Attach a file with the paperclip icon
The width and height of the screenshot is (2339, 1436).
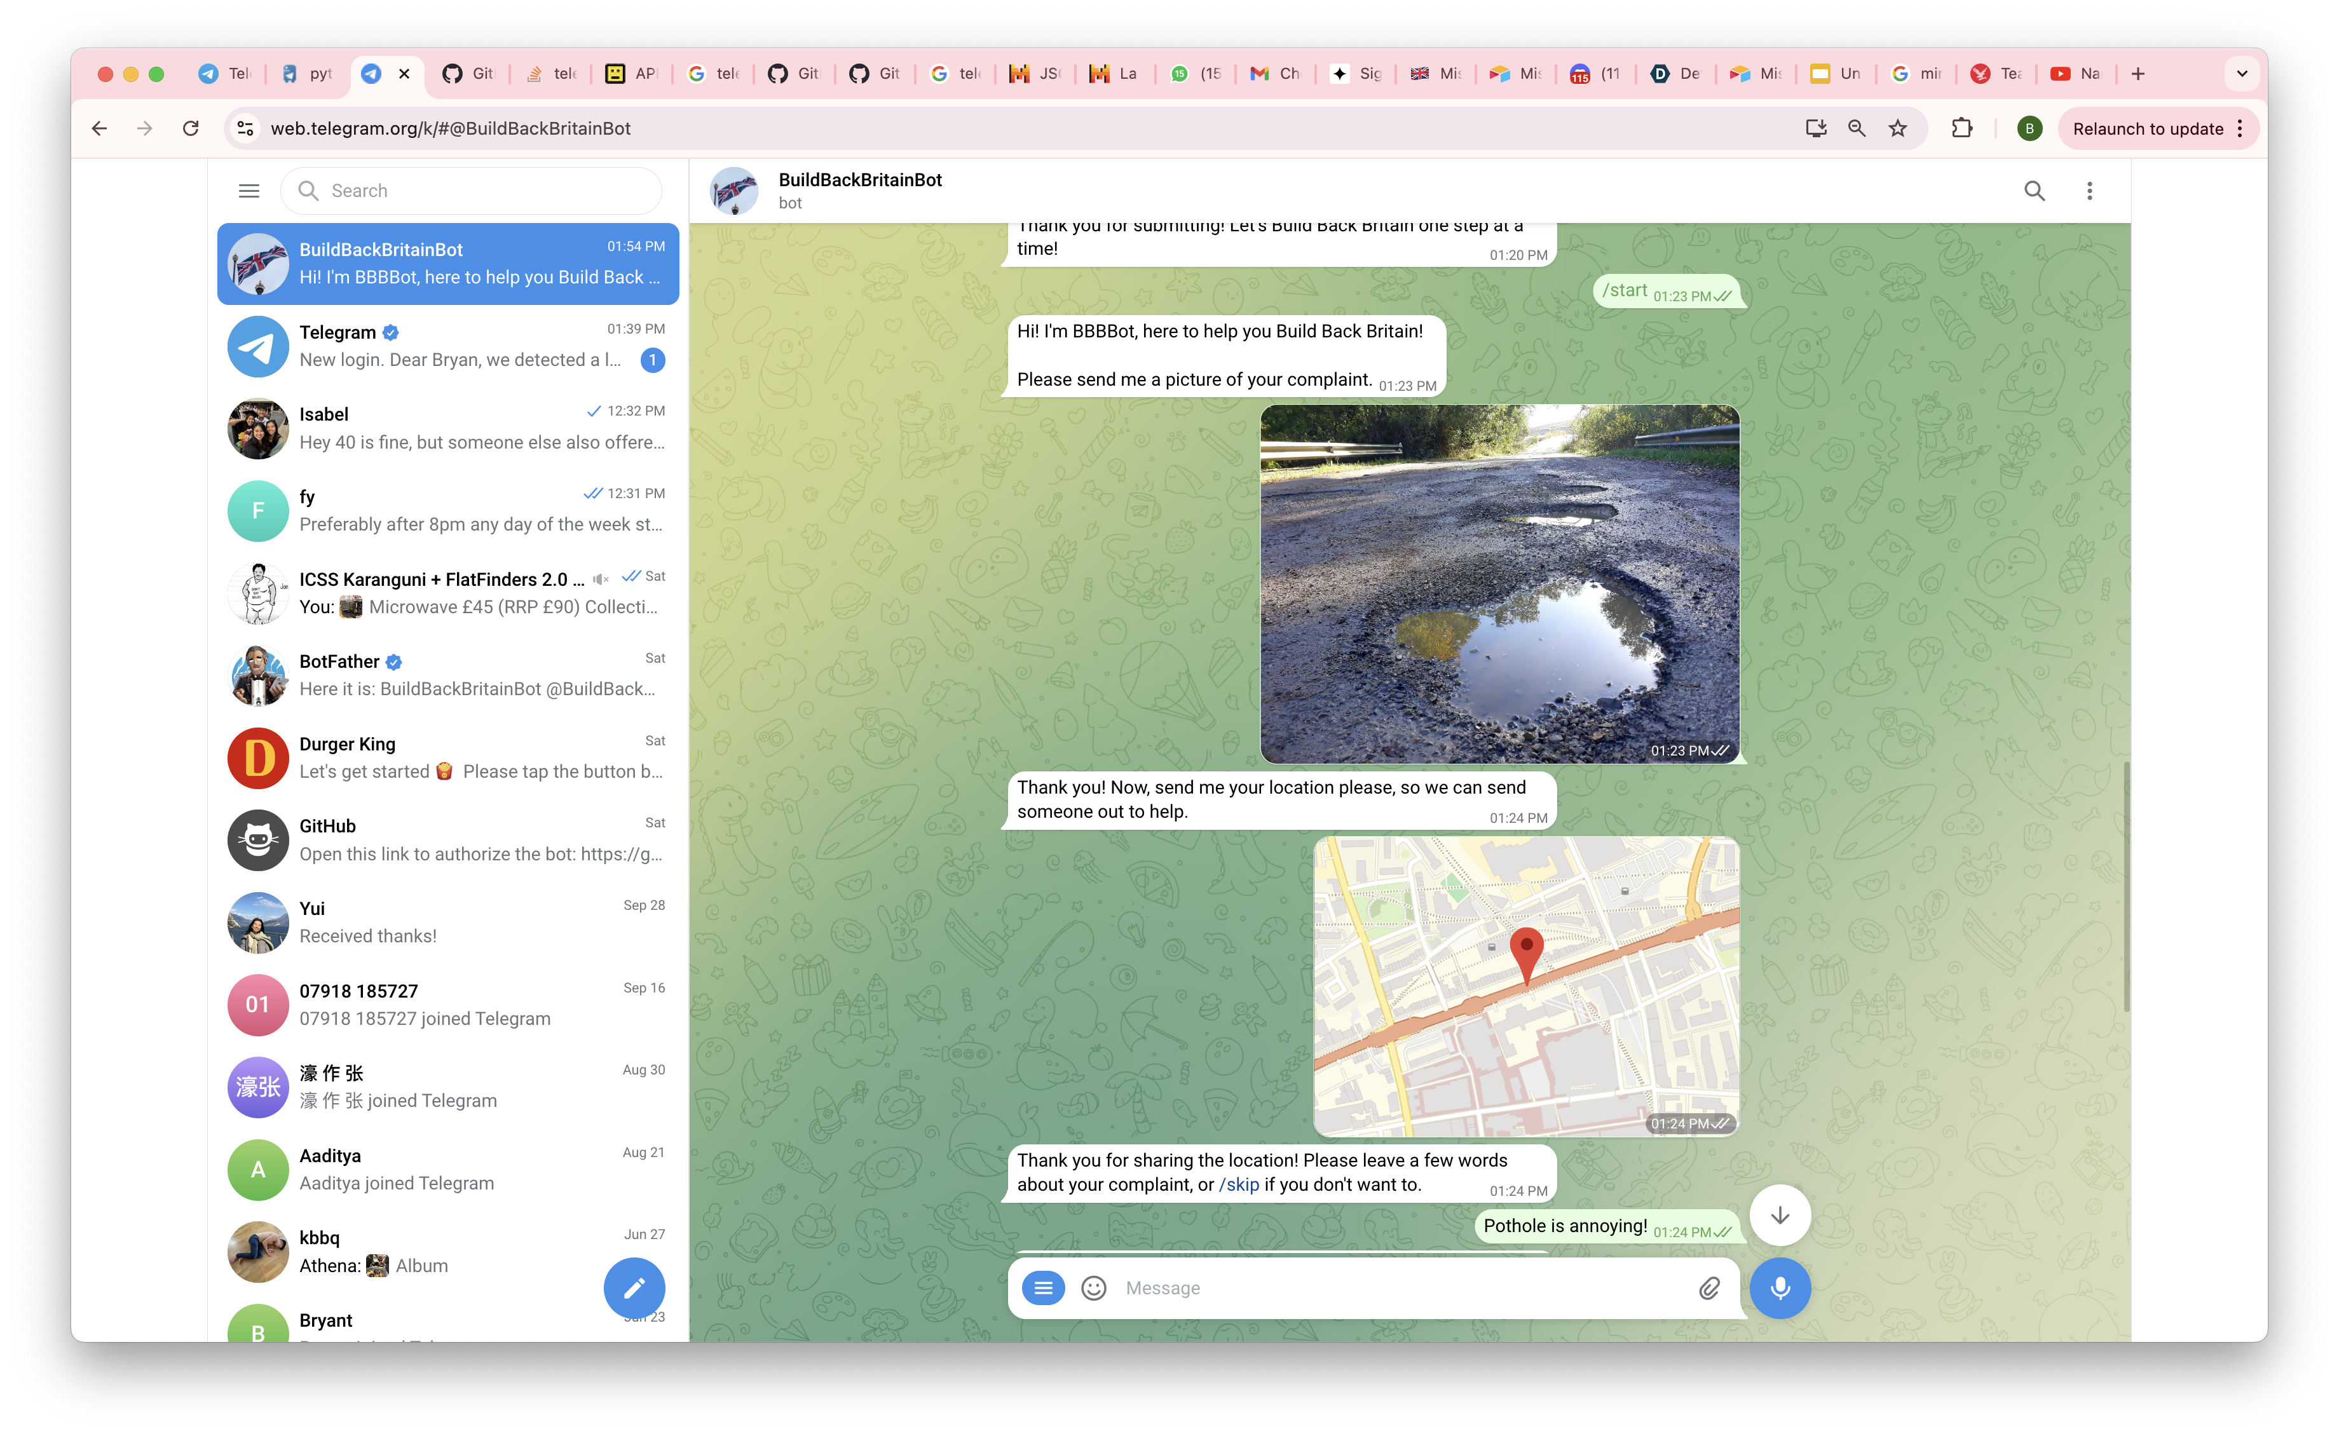(1708, 1288)
